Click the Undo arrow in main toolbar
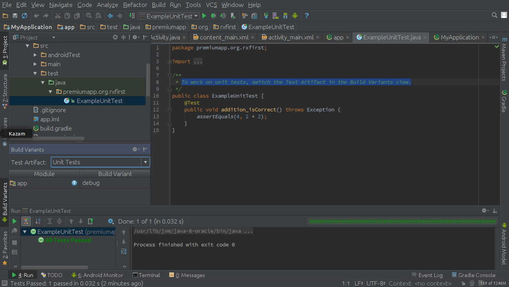This screenshot has height=287, width=509. point(36,16)
